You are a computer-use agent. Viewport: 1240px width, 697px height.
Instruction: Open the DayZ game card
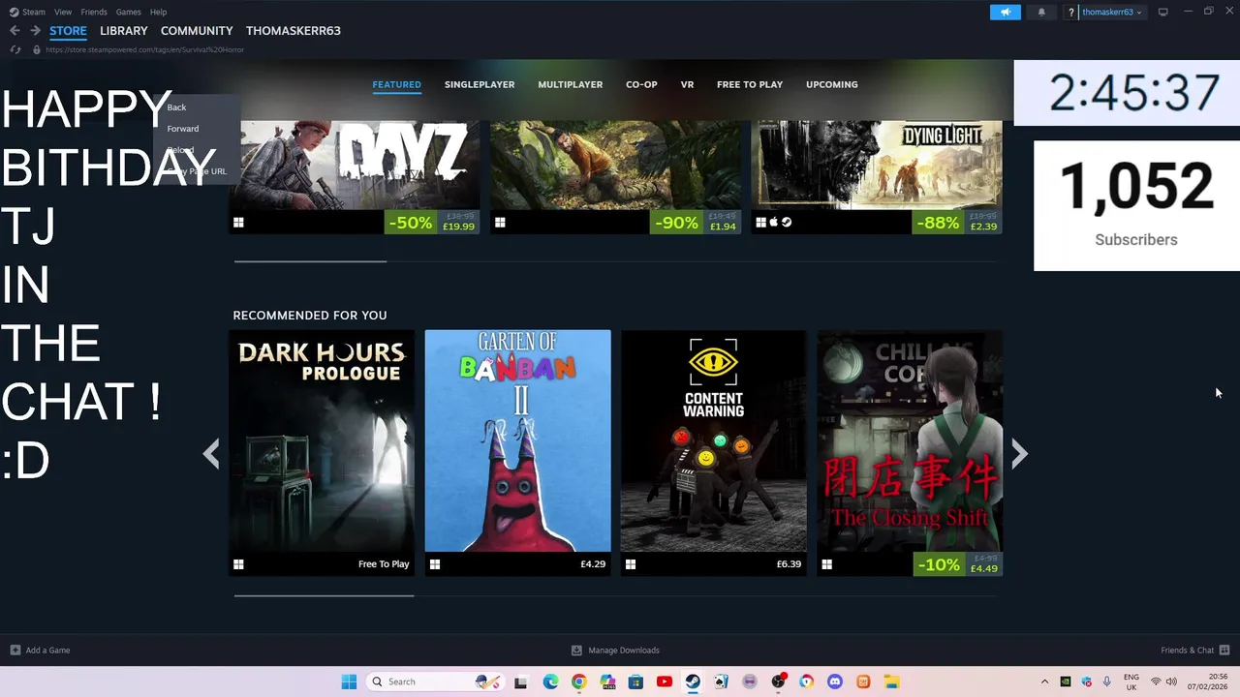coord(354,177)
